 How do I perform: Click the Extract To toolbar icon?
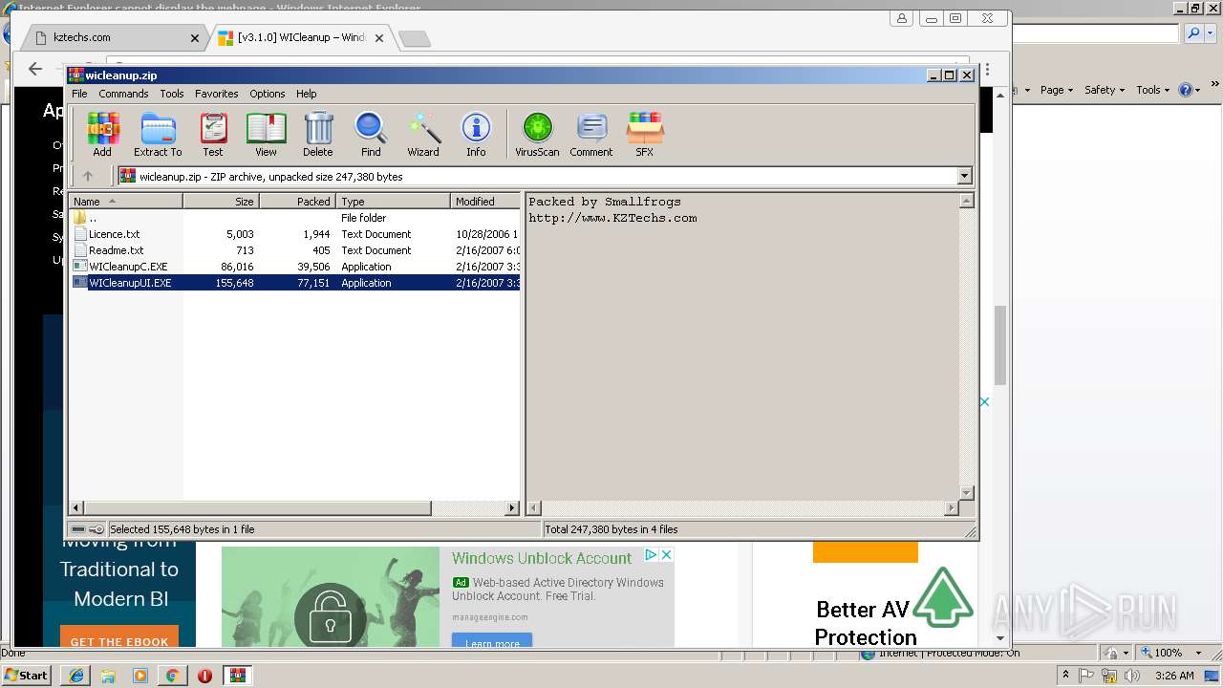[158, 134]
